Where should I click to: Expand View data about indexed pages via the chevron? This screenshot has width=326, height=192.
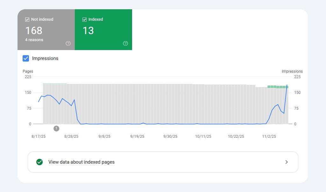click(286, 162)
